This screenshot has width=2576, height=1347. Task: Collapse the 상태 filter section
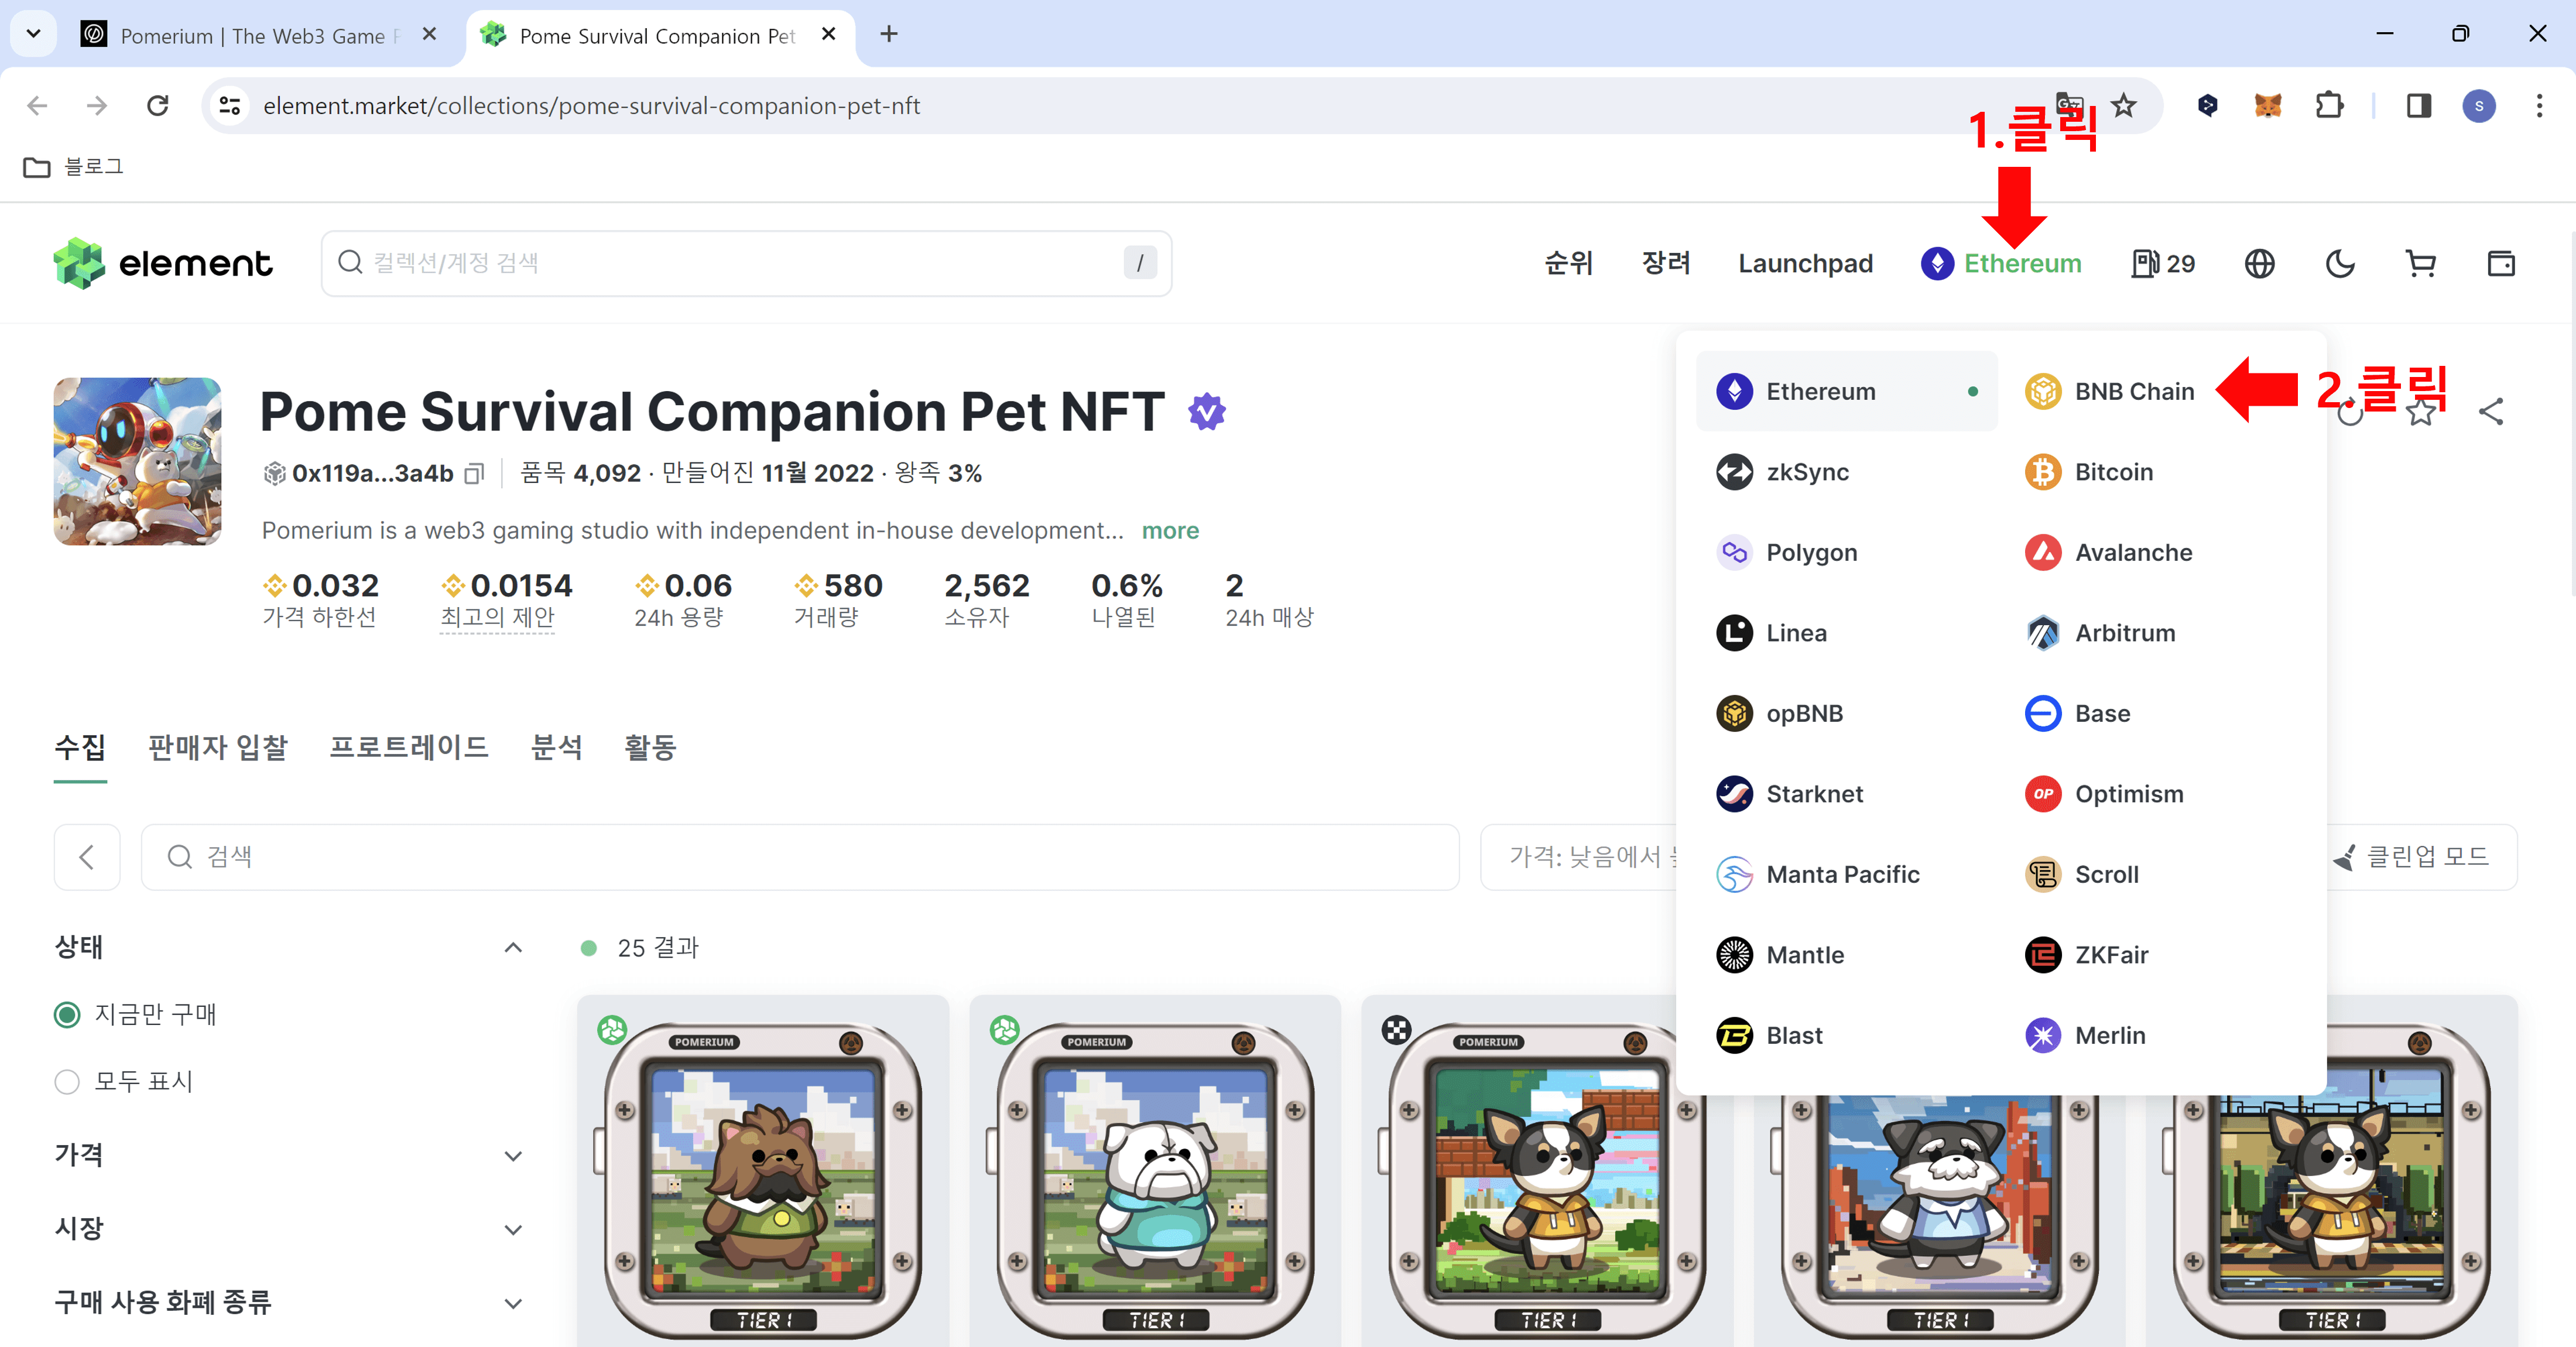tap(513, 947)
